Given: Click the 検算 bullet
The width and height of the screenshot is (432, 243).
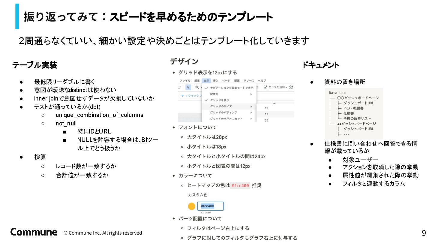Looking at the screenshot, I should pyautogui.click(x=40, y=157).
